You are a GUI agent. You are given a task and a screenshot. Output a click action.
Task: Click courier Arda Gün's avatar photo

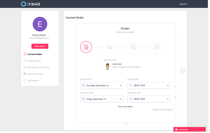[x=107, y=66]
